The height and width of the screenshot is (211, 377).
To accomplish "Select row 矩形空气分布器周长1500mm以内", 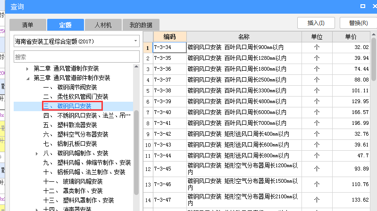I will coord(244,184).
